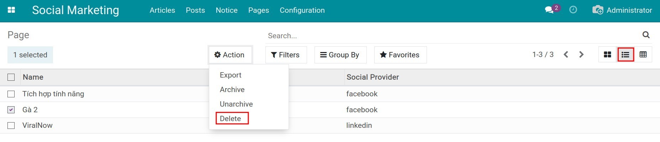Click the search magnifier icon

point(646,35)
